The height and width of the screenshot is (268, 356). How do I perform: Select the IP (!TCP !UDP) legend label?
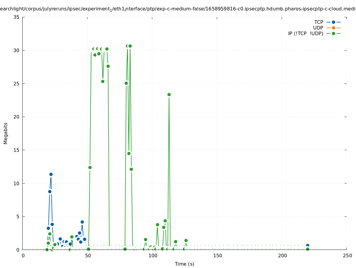305,33
